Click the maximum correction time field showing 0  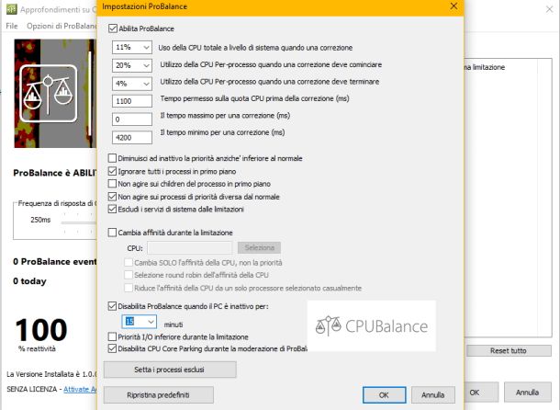click(x=132, y=120)
